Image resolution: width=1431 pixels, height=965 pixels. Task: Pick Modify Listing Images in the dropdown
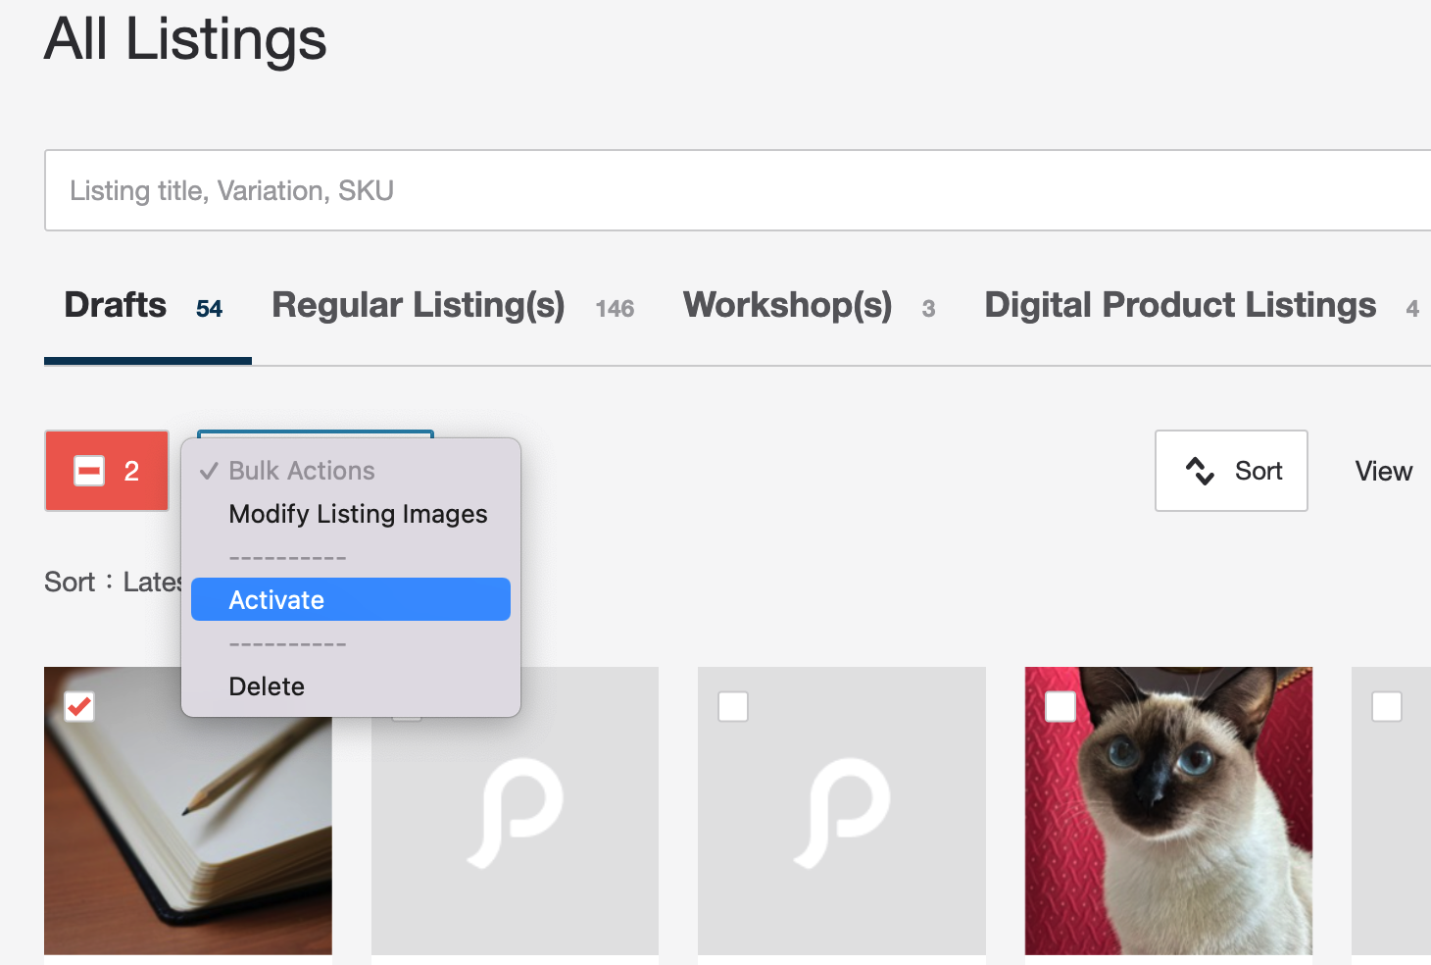click(358, 514)
